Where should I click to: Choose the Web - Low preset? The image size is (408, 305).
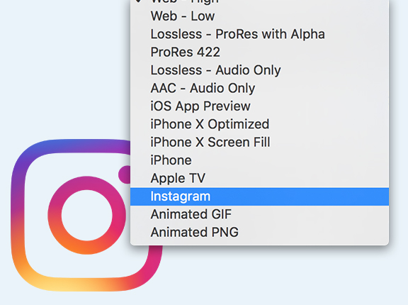[259, 16]
